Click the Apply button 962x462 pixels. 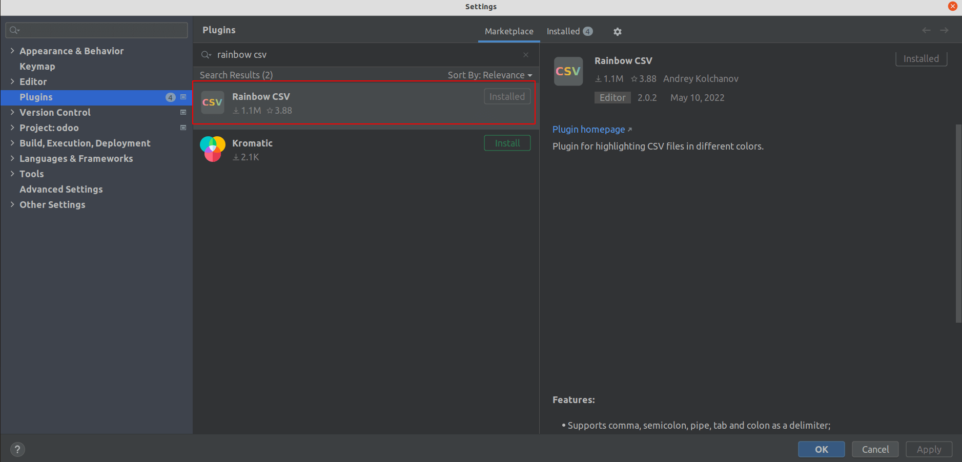point(929,449)
